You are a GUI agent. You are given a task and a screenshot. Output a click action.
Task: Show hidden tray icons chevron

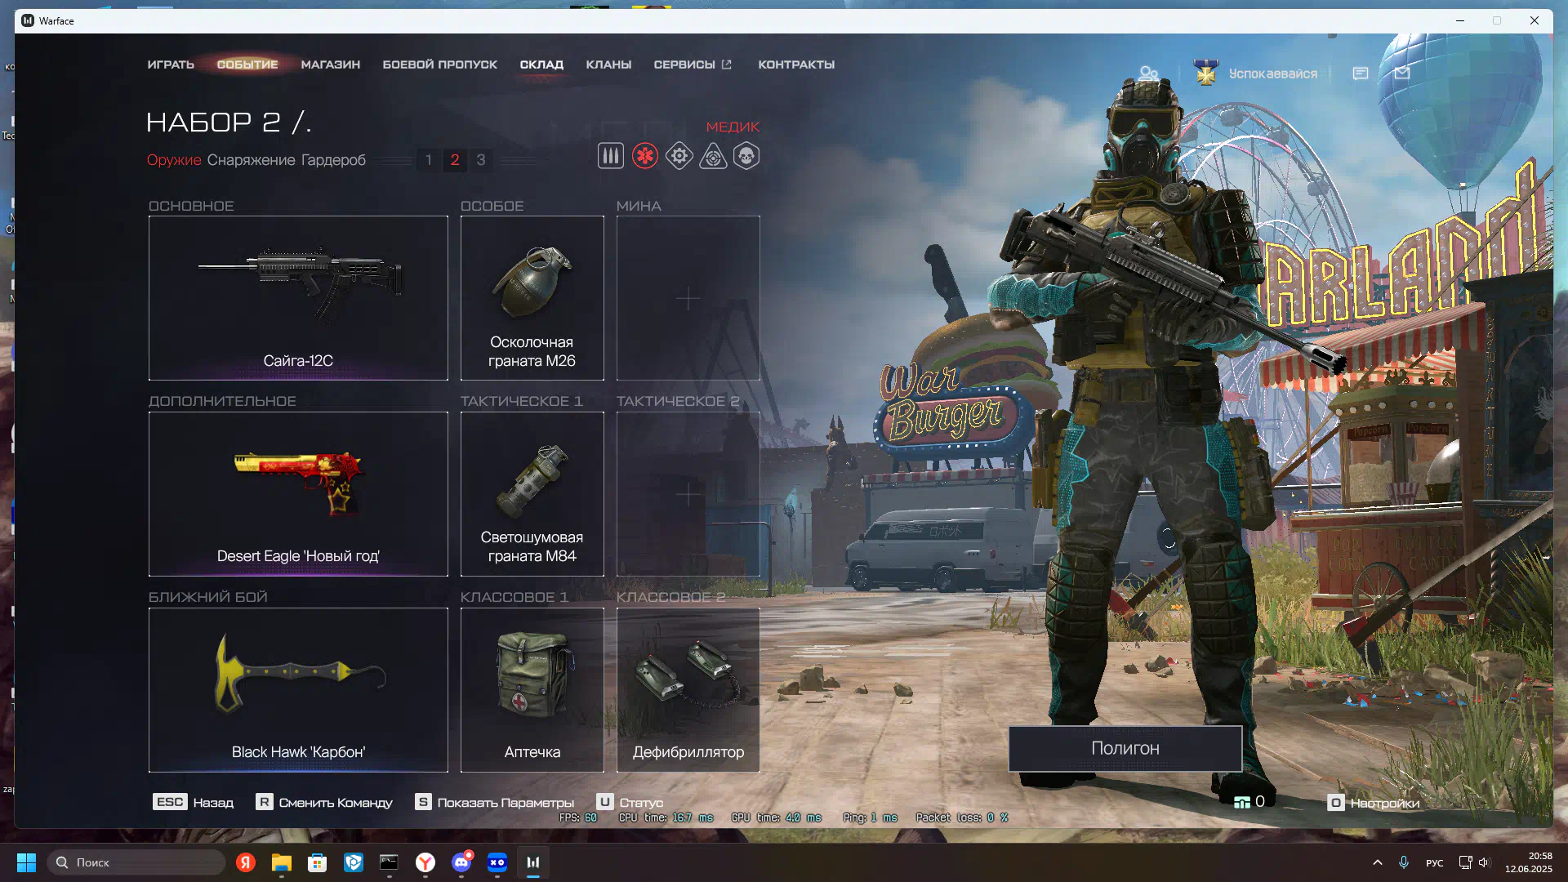(x=1378, y=862)
